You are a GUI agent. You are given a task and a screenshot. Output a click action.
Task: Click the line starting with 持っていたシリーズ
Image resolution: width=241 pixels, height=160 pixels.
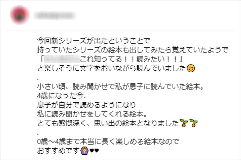tap(133, 50)
